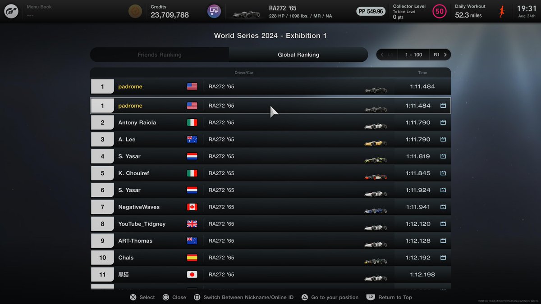
Task: Click the 19:31 clock display
Action: (527, 9)
